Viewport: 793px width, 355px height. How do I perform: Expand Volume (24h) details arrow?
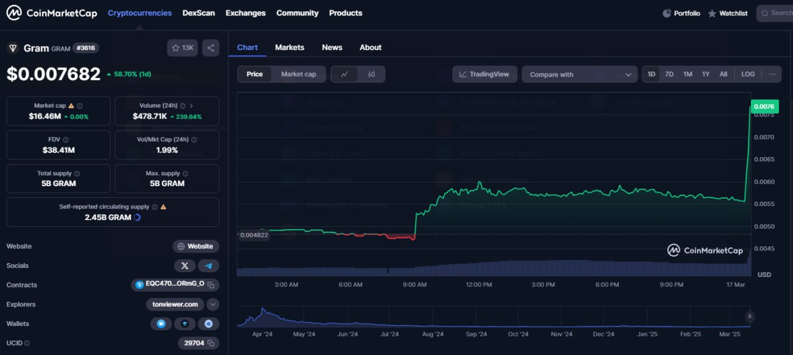click(x=191, y=106)
